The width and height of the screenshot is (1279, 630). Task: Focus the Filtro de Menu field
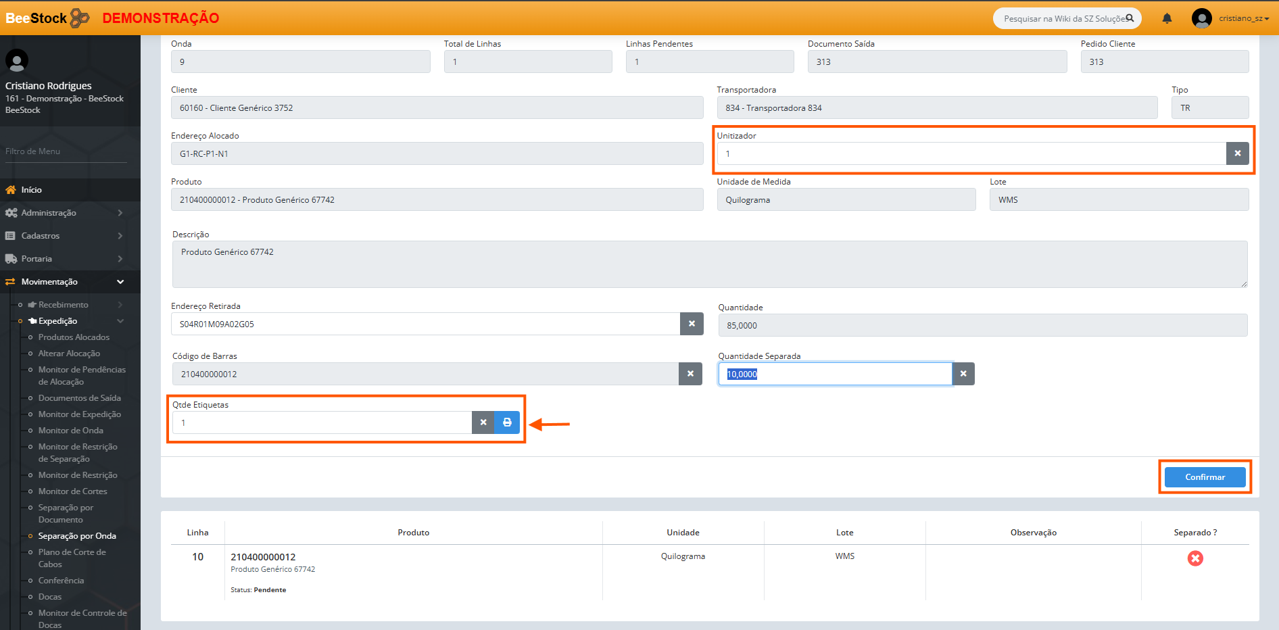66,151
